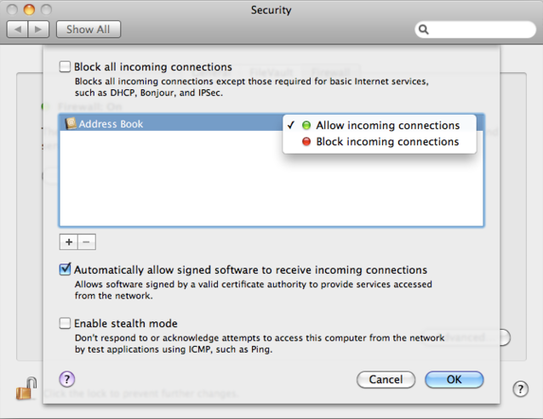Screen dimensions: 543x419
Task: Enable Block all incoming connections checkbox
Action: coord(66,66)
